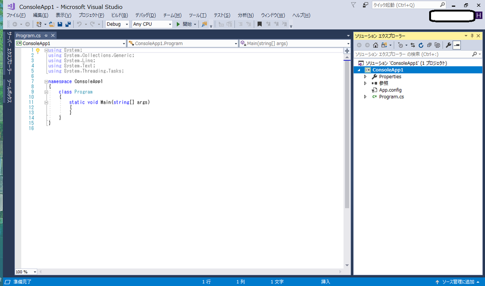The width and height of the screenshot is (485, 286).
Task: Open the Debug configuration dropdown
Action: coord(127,24)
